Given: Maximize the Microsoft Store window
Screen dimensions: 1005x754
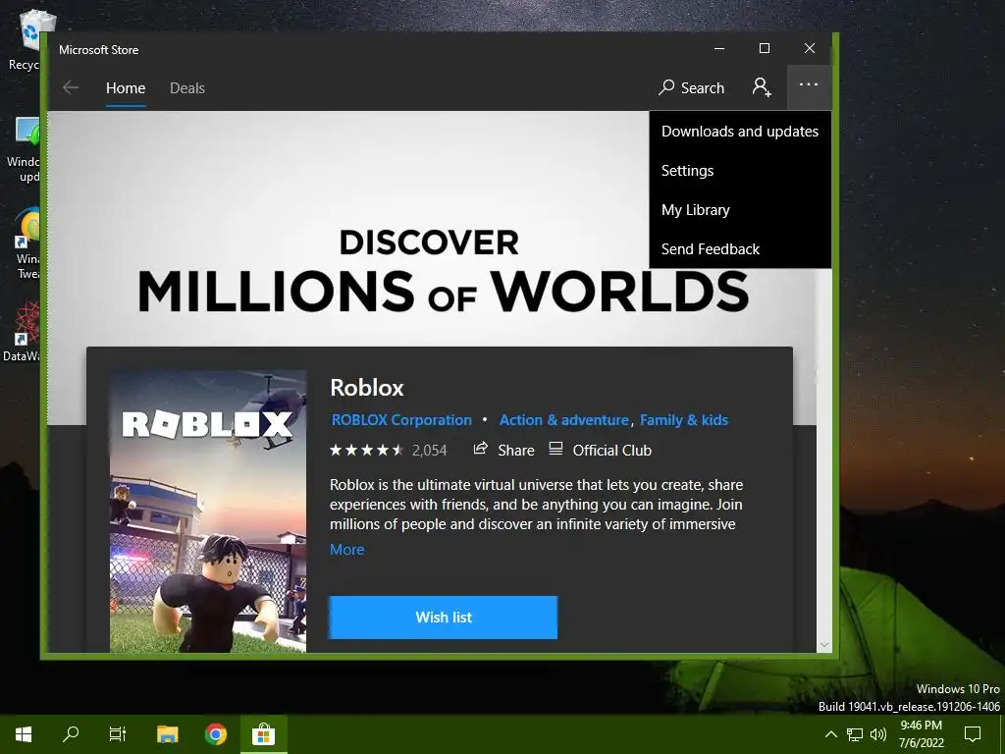Looking at the screenshot, I should pyautogui.click(x=765, y=49).
